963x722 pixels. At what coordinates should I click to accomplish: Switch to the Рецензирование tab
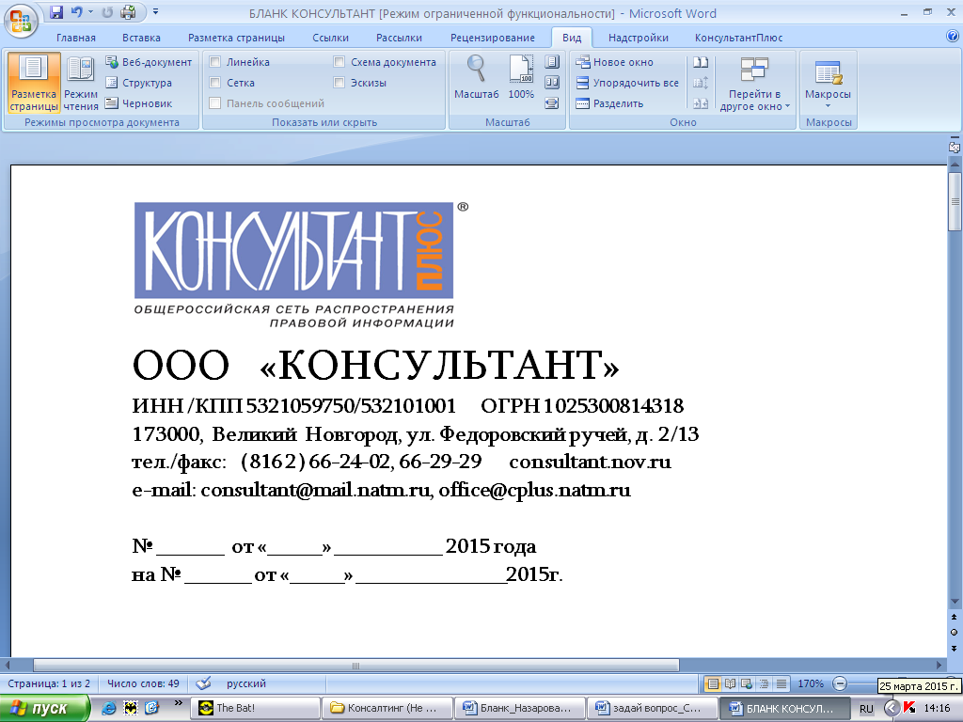(493, 38)
